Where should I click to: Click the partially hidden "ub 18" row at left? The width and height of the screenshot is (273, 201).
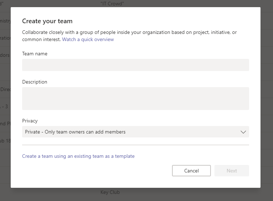pyautogui.click(x=5, y=141)
